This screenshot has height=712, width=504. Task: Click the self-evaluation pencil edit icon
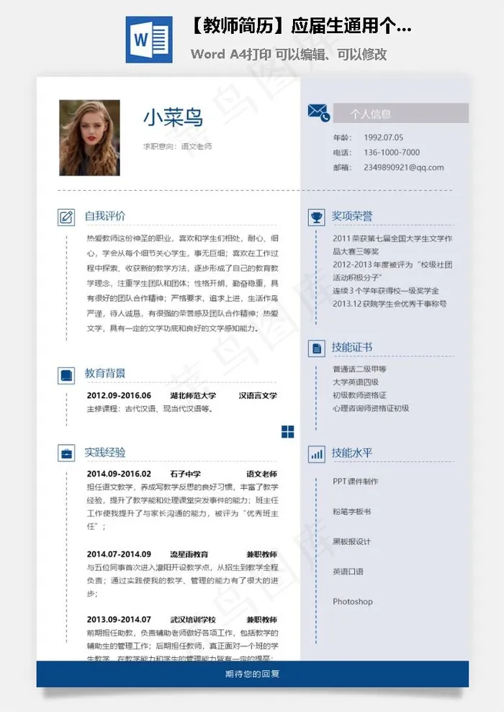(x=66, y=216)
